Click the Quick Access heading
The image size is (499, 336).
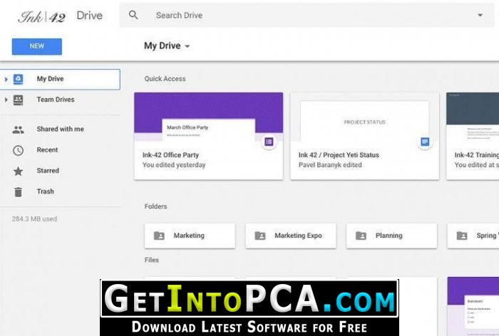tap(165, 79)
